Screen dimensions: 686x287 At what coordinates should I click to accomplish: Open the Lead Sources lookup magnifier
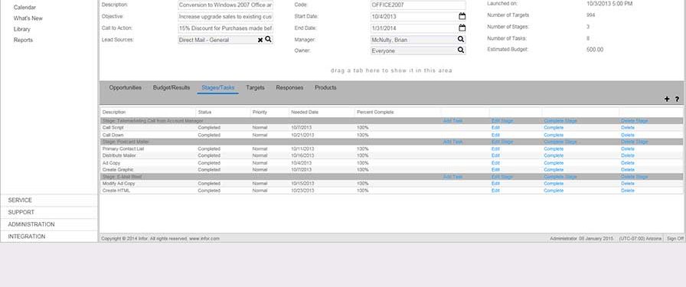click(268, 39)
